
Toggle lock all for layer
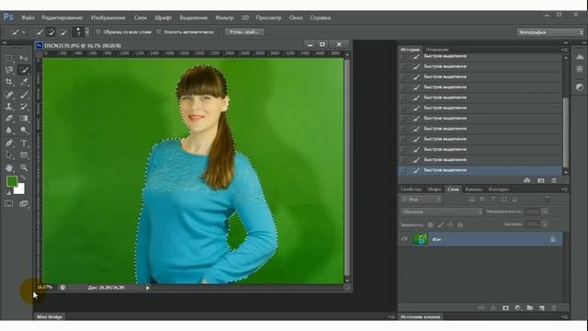[x=460, y=224]
